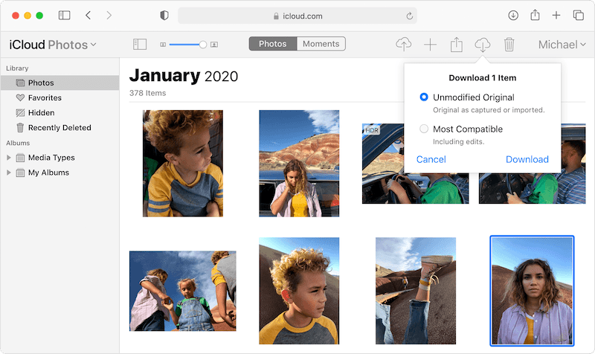
Task: Click the upload to iCloud cloud icon
Action: coord(403,45)
